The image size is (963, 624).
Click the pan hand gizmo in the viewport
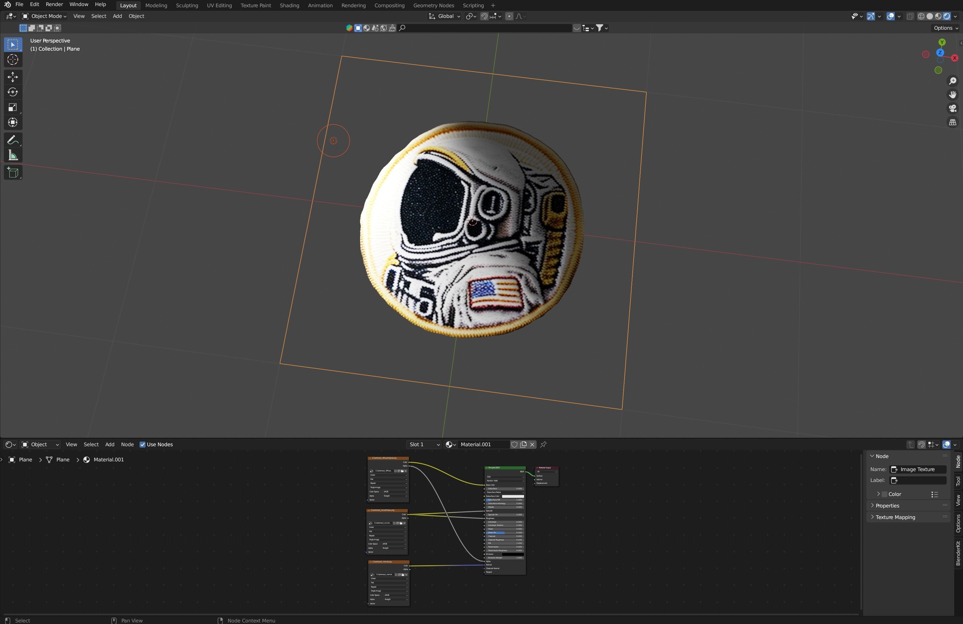tap(952, 95)
